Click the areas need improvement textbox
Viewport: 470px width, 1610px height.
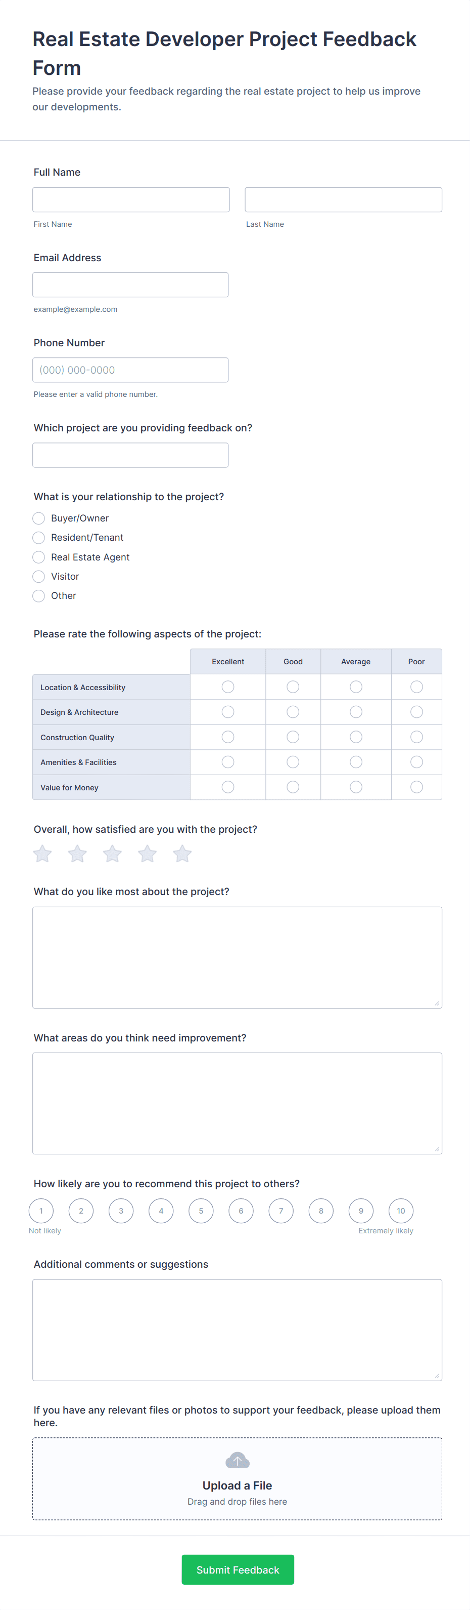pos(237,1103)
